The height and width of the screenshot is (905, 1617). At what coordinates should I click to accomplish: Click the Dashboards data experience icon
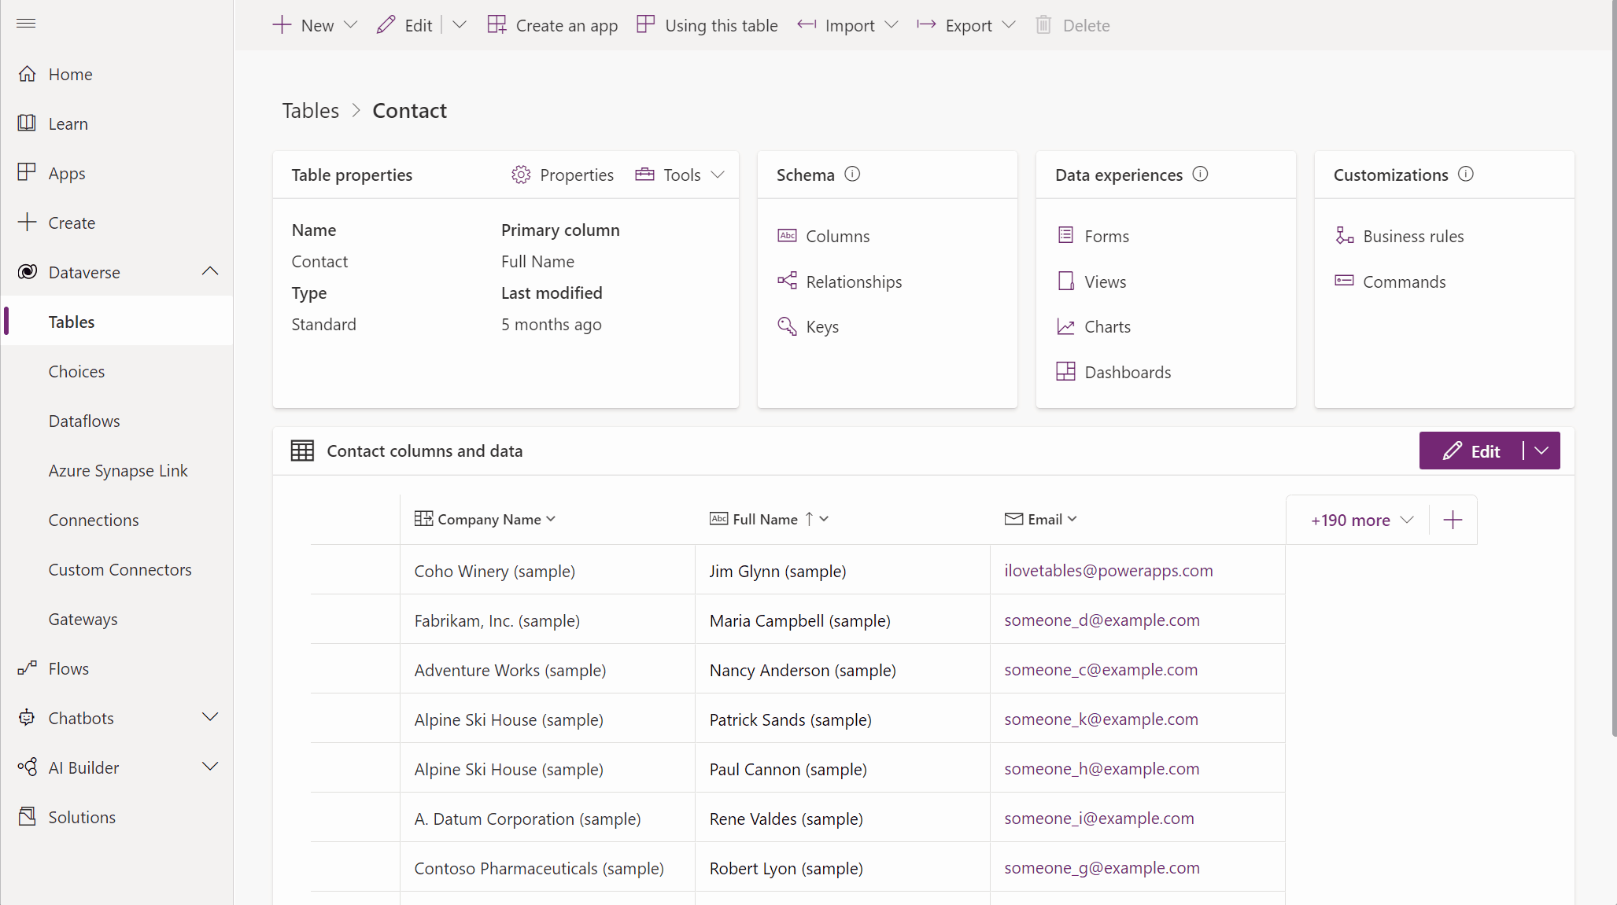pyautogui.click(x=1066, y=372)
